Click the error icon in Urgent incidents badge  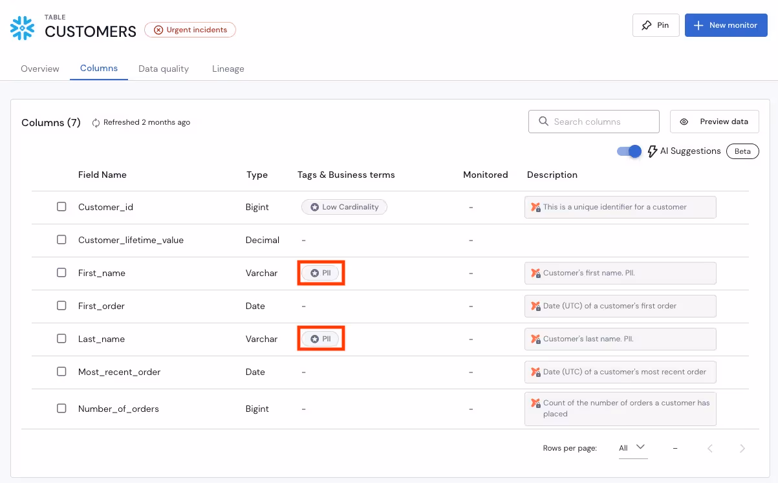pos(158,30)
